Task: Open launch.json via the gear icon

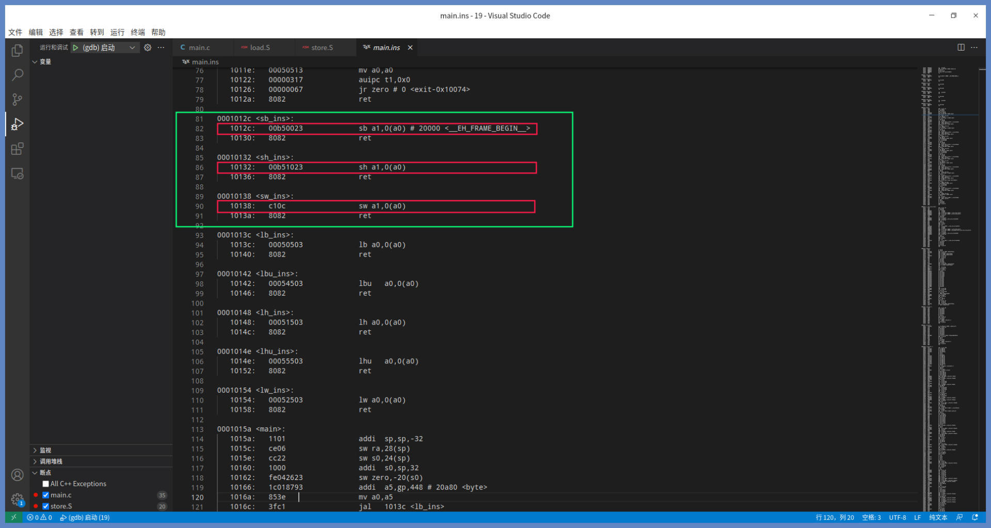Action: [x=148, y=47]
